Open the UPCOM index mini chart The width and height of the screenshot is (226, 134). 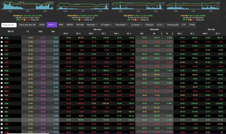[193, 6]
